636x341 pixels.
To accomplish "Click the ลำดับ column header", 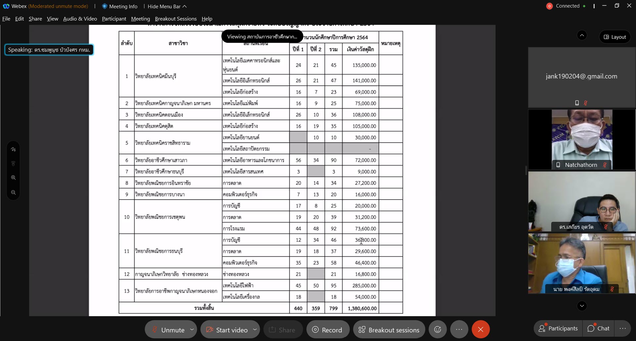I will coord(127,43).
